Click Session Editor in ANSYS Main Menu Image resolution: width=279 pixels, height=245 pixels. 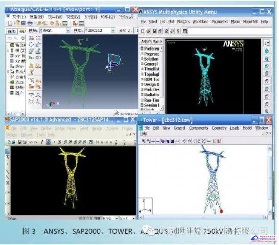pyautogui.click(x=151, y=105)
